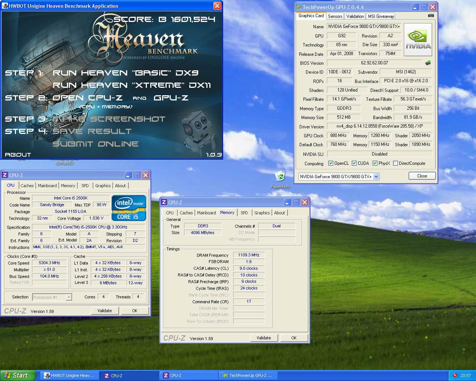Click the GPU-Z title bar icon
The image size is (476, 381).
298,7
